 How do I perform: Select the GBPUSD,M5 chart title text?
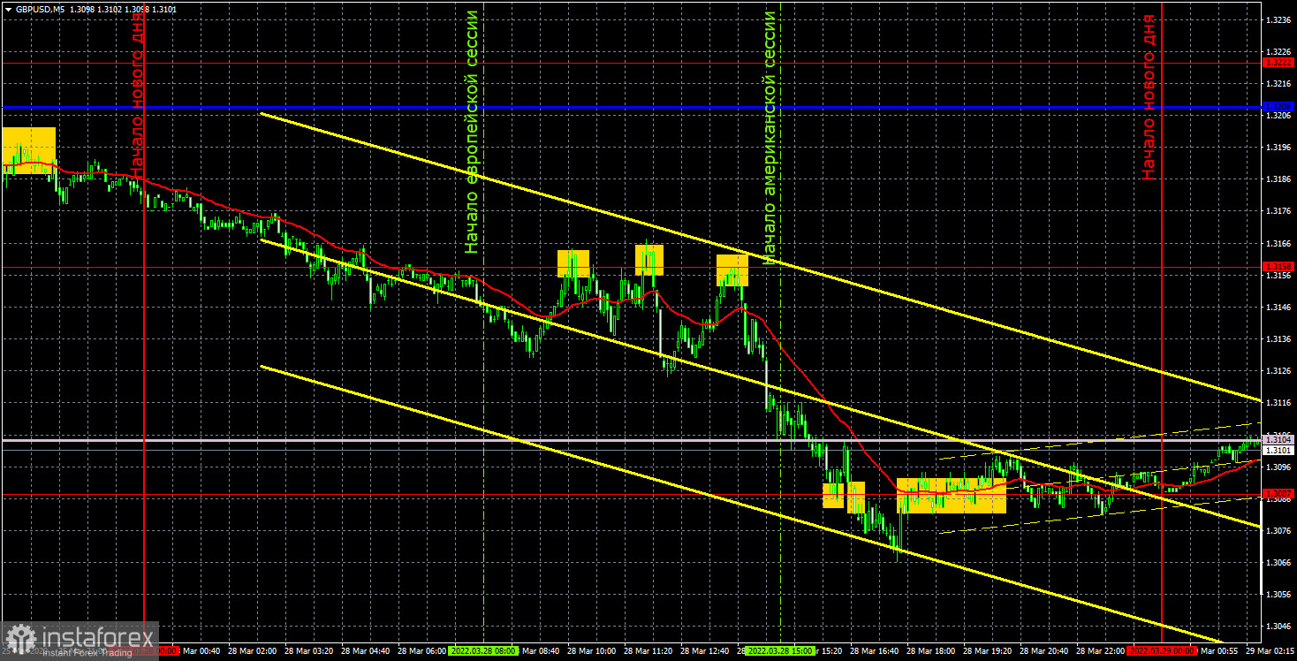[x=39, y=9]
